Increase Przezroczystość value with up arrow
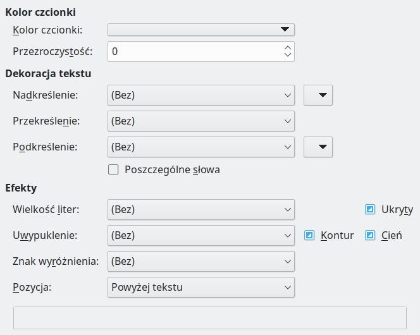This screenshot has height=335, width=420. tap(288, 47)
